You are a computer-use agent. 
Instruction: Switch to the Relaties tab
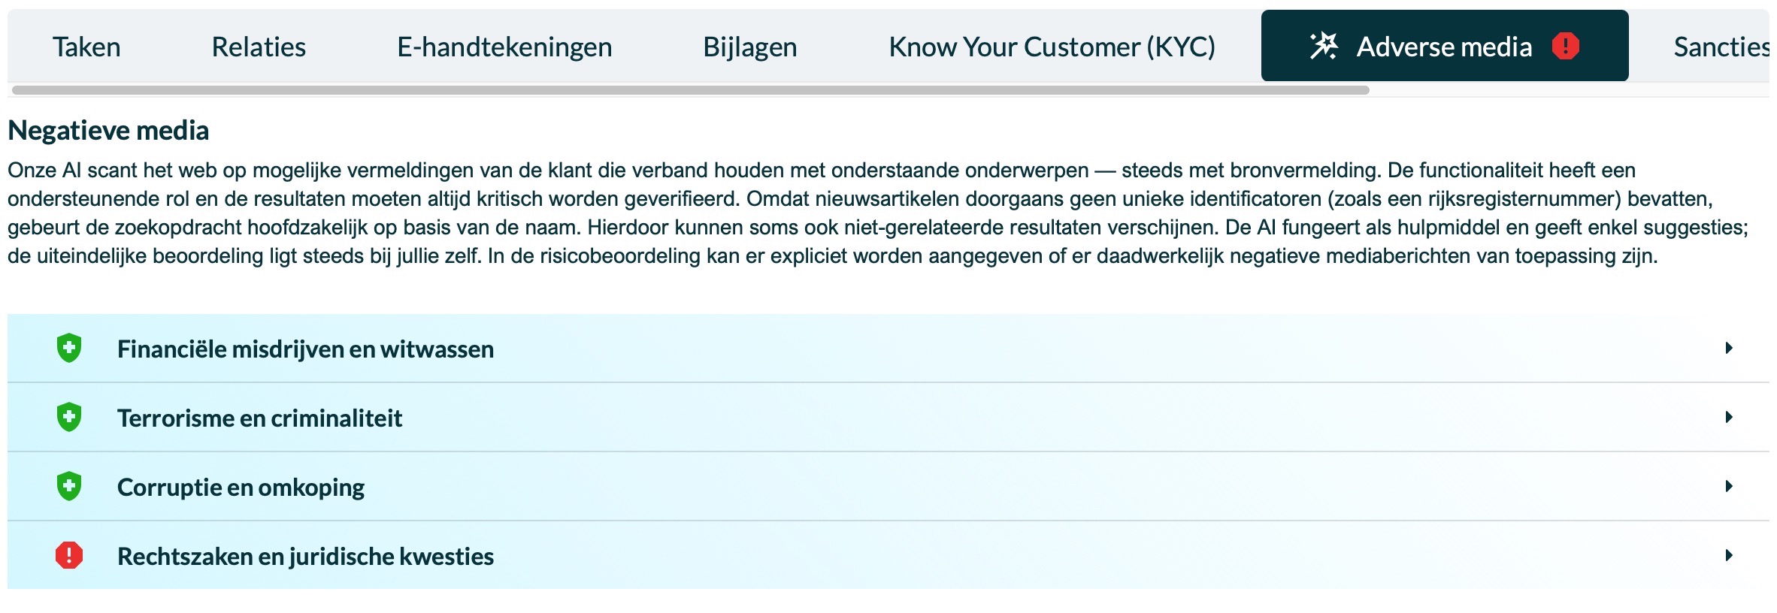click(x=259, y=47)
